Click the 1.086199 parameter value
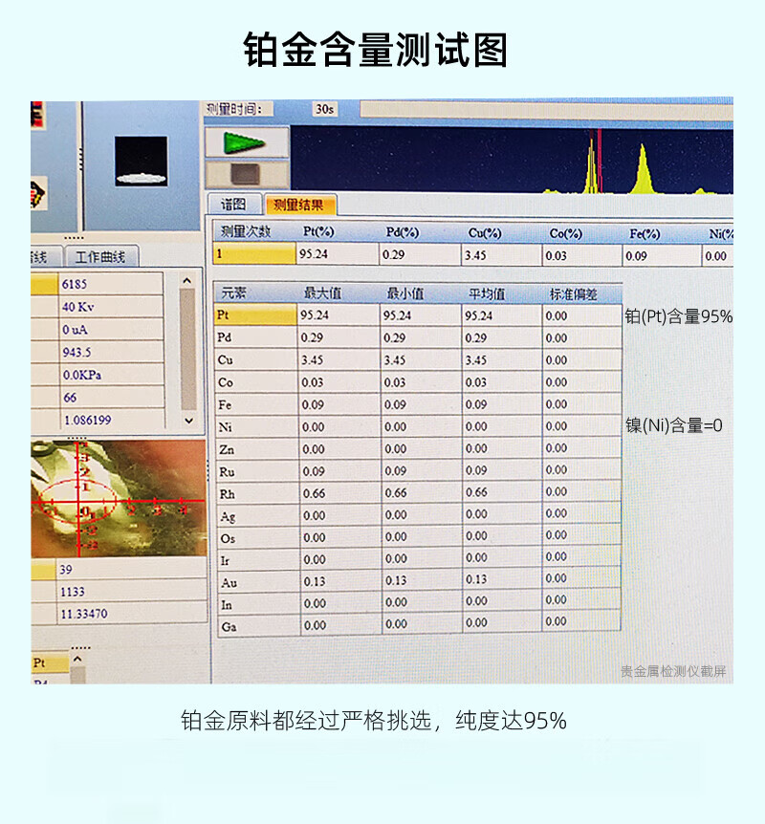Image resolution: width=765 pixels, height=824 pixels. (x=87, y=420)
